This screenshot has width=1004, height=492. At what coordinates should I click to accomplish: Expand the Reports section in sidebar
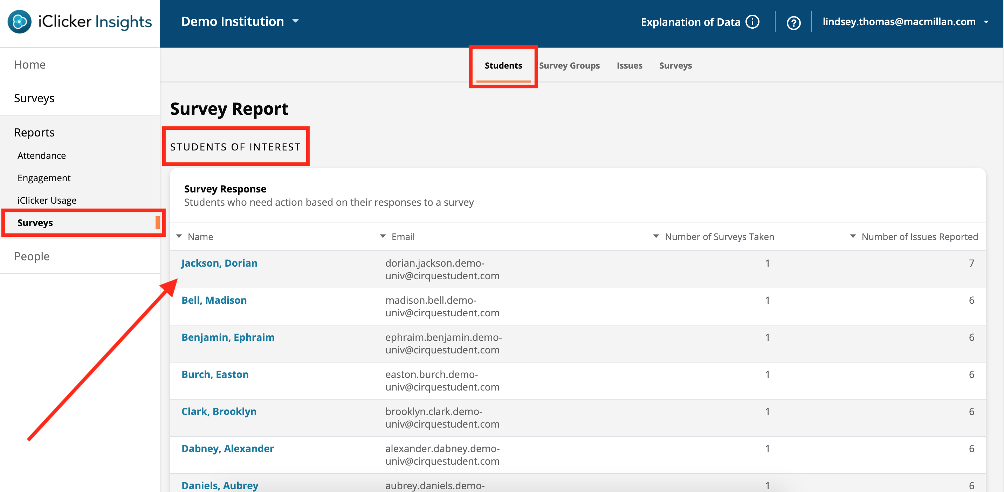pyautogui.click(x=34, y=132)
